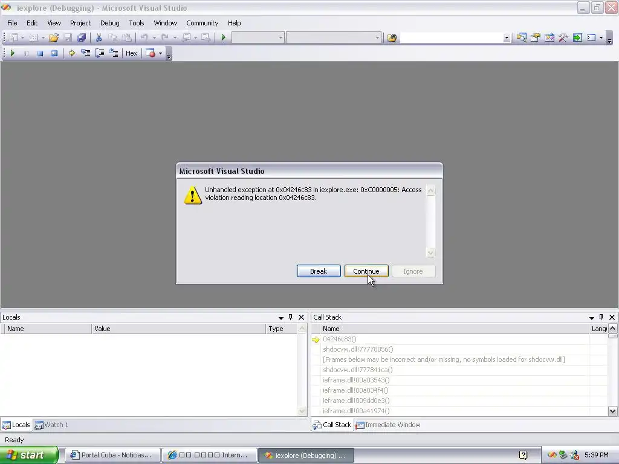
Task: Click the Start Debugging green arrow in standard toolbar
Action: (224, 37)
